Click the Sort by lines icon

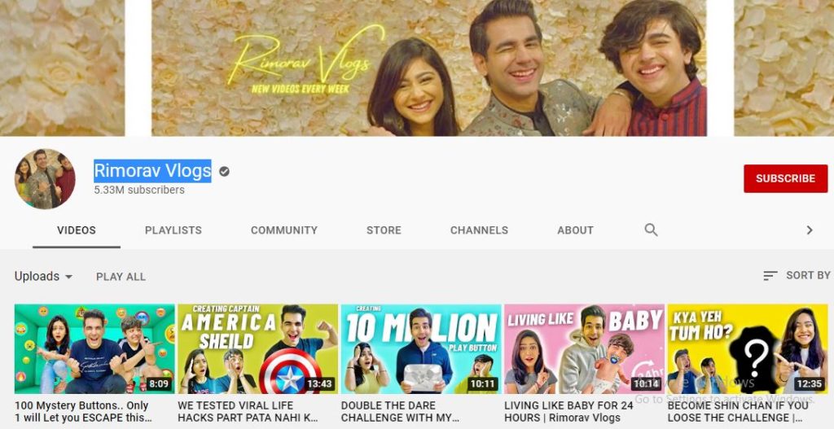pyautogui.click(x=770, y=275)
